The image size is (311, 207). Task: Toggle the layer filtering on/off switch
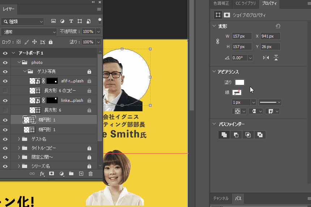tap(100, 21)
